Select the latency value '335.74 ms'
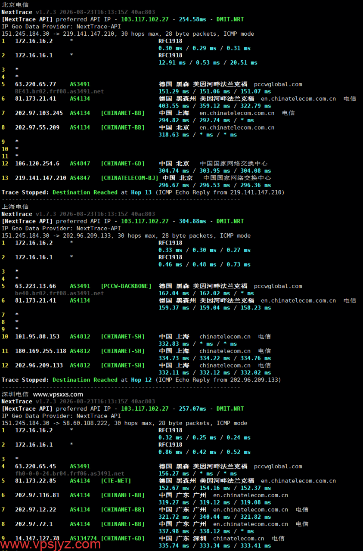 pos(174,545)
